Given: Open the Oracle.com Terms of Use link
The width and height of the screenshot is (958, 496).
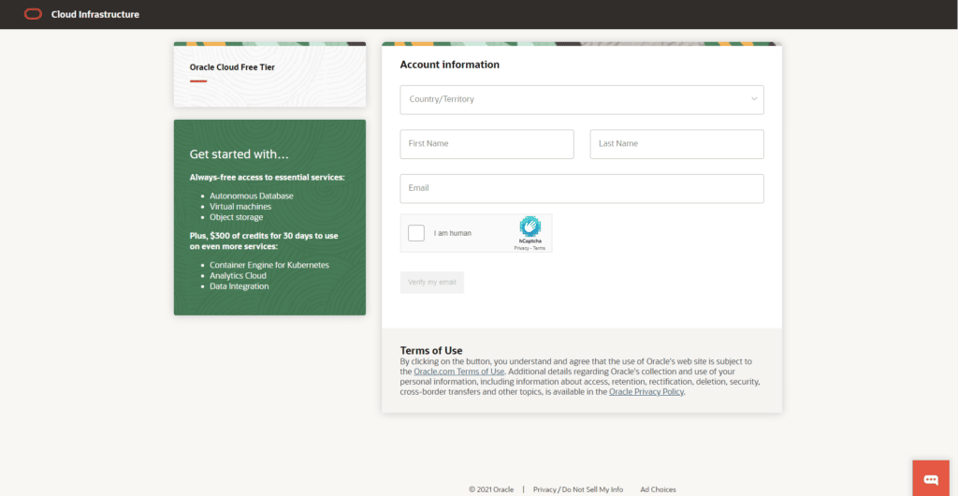Looking at the screenshot, I should [458, 372].
